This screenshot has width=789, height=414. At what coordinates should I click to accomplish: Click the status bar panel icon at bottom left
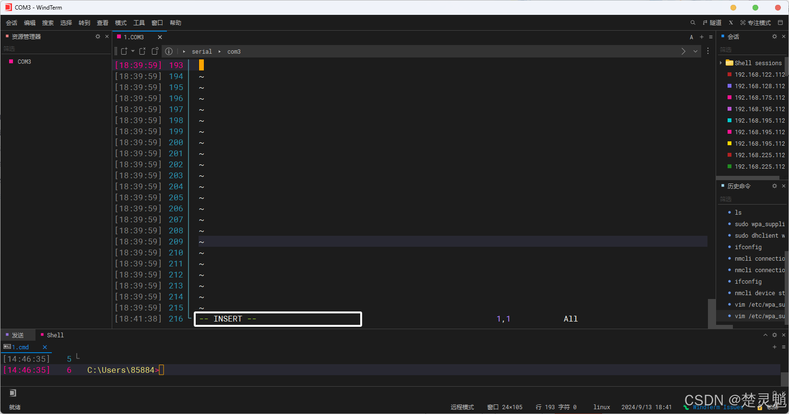pos(12,393)
